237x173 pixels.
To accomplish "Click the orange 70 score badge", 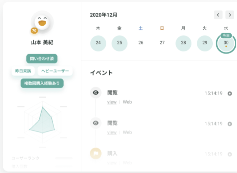I will click(x=34, y=31).
